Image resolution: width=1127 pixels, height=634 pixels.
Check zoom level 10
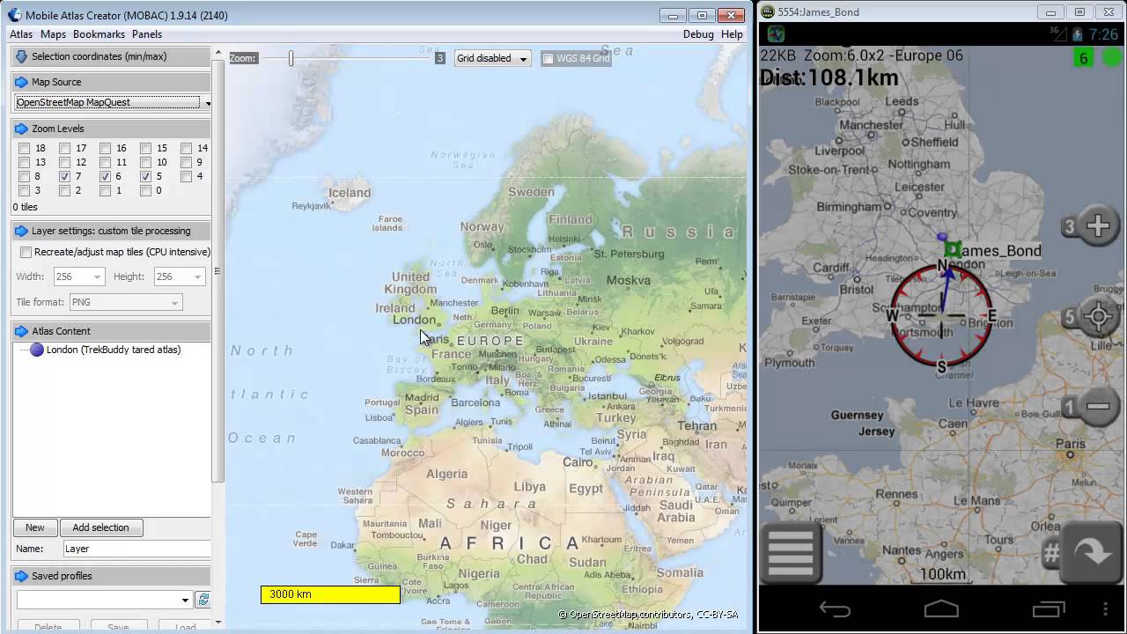pyautogui.click(x=146, y=162)
